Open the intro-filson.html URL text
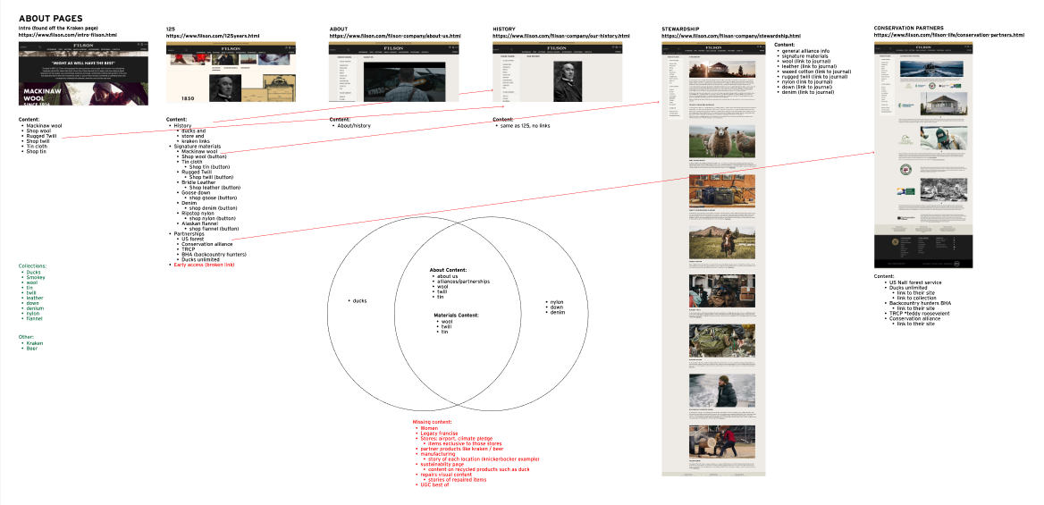Image resolution: width=1044 pixels, height=505 pixels. [68, 35]
